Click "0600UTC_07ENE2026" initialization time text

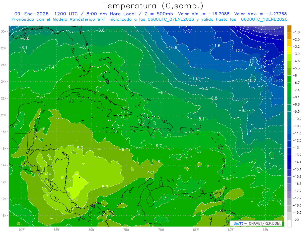[x=170, y=19]
